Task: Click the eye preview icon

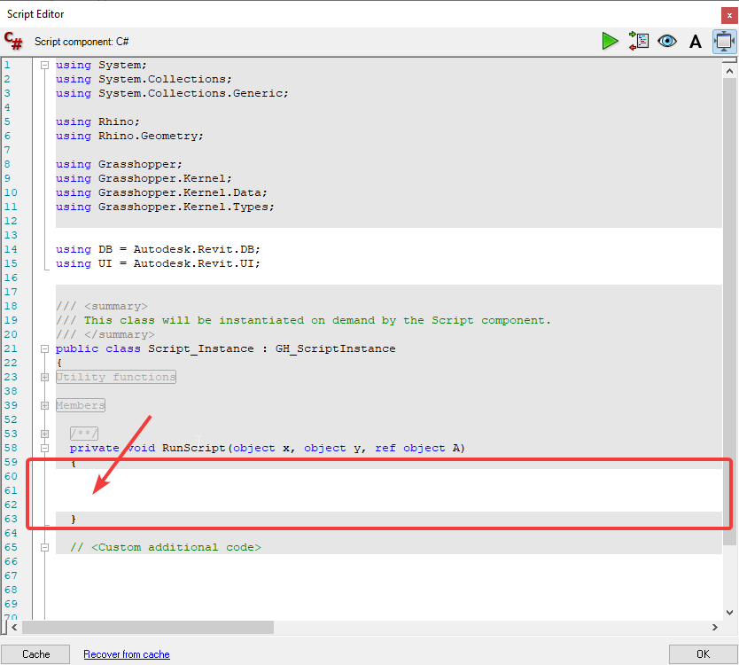Action: 667,41
